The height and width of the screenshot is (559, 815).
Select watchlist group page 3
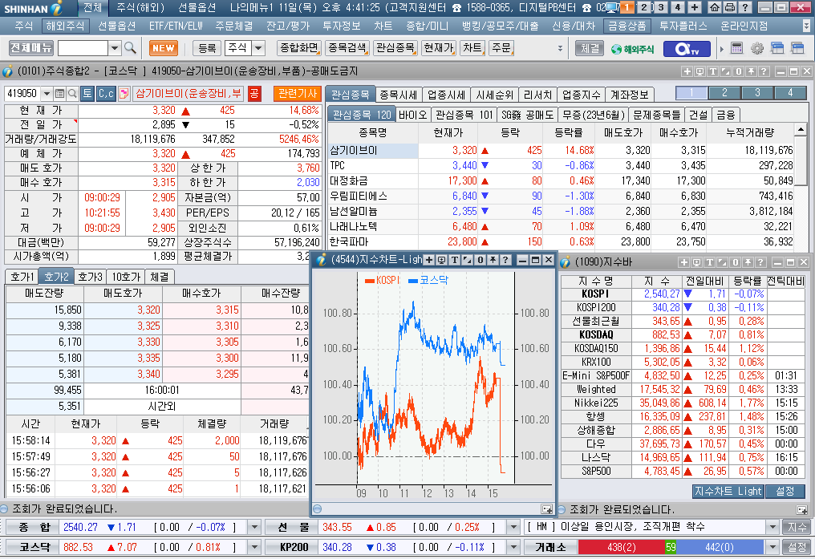[x=757, y=93]
